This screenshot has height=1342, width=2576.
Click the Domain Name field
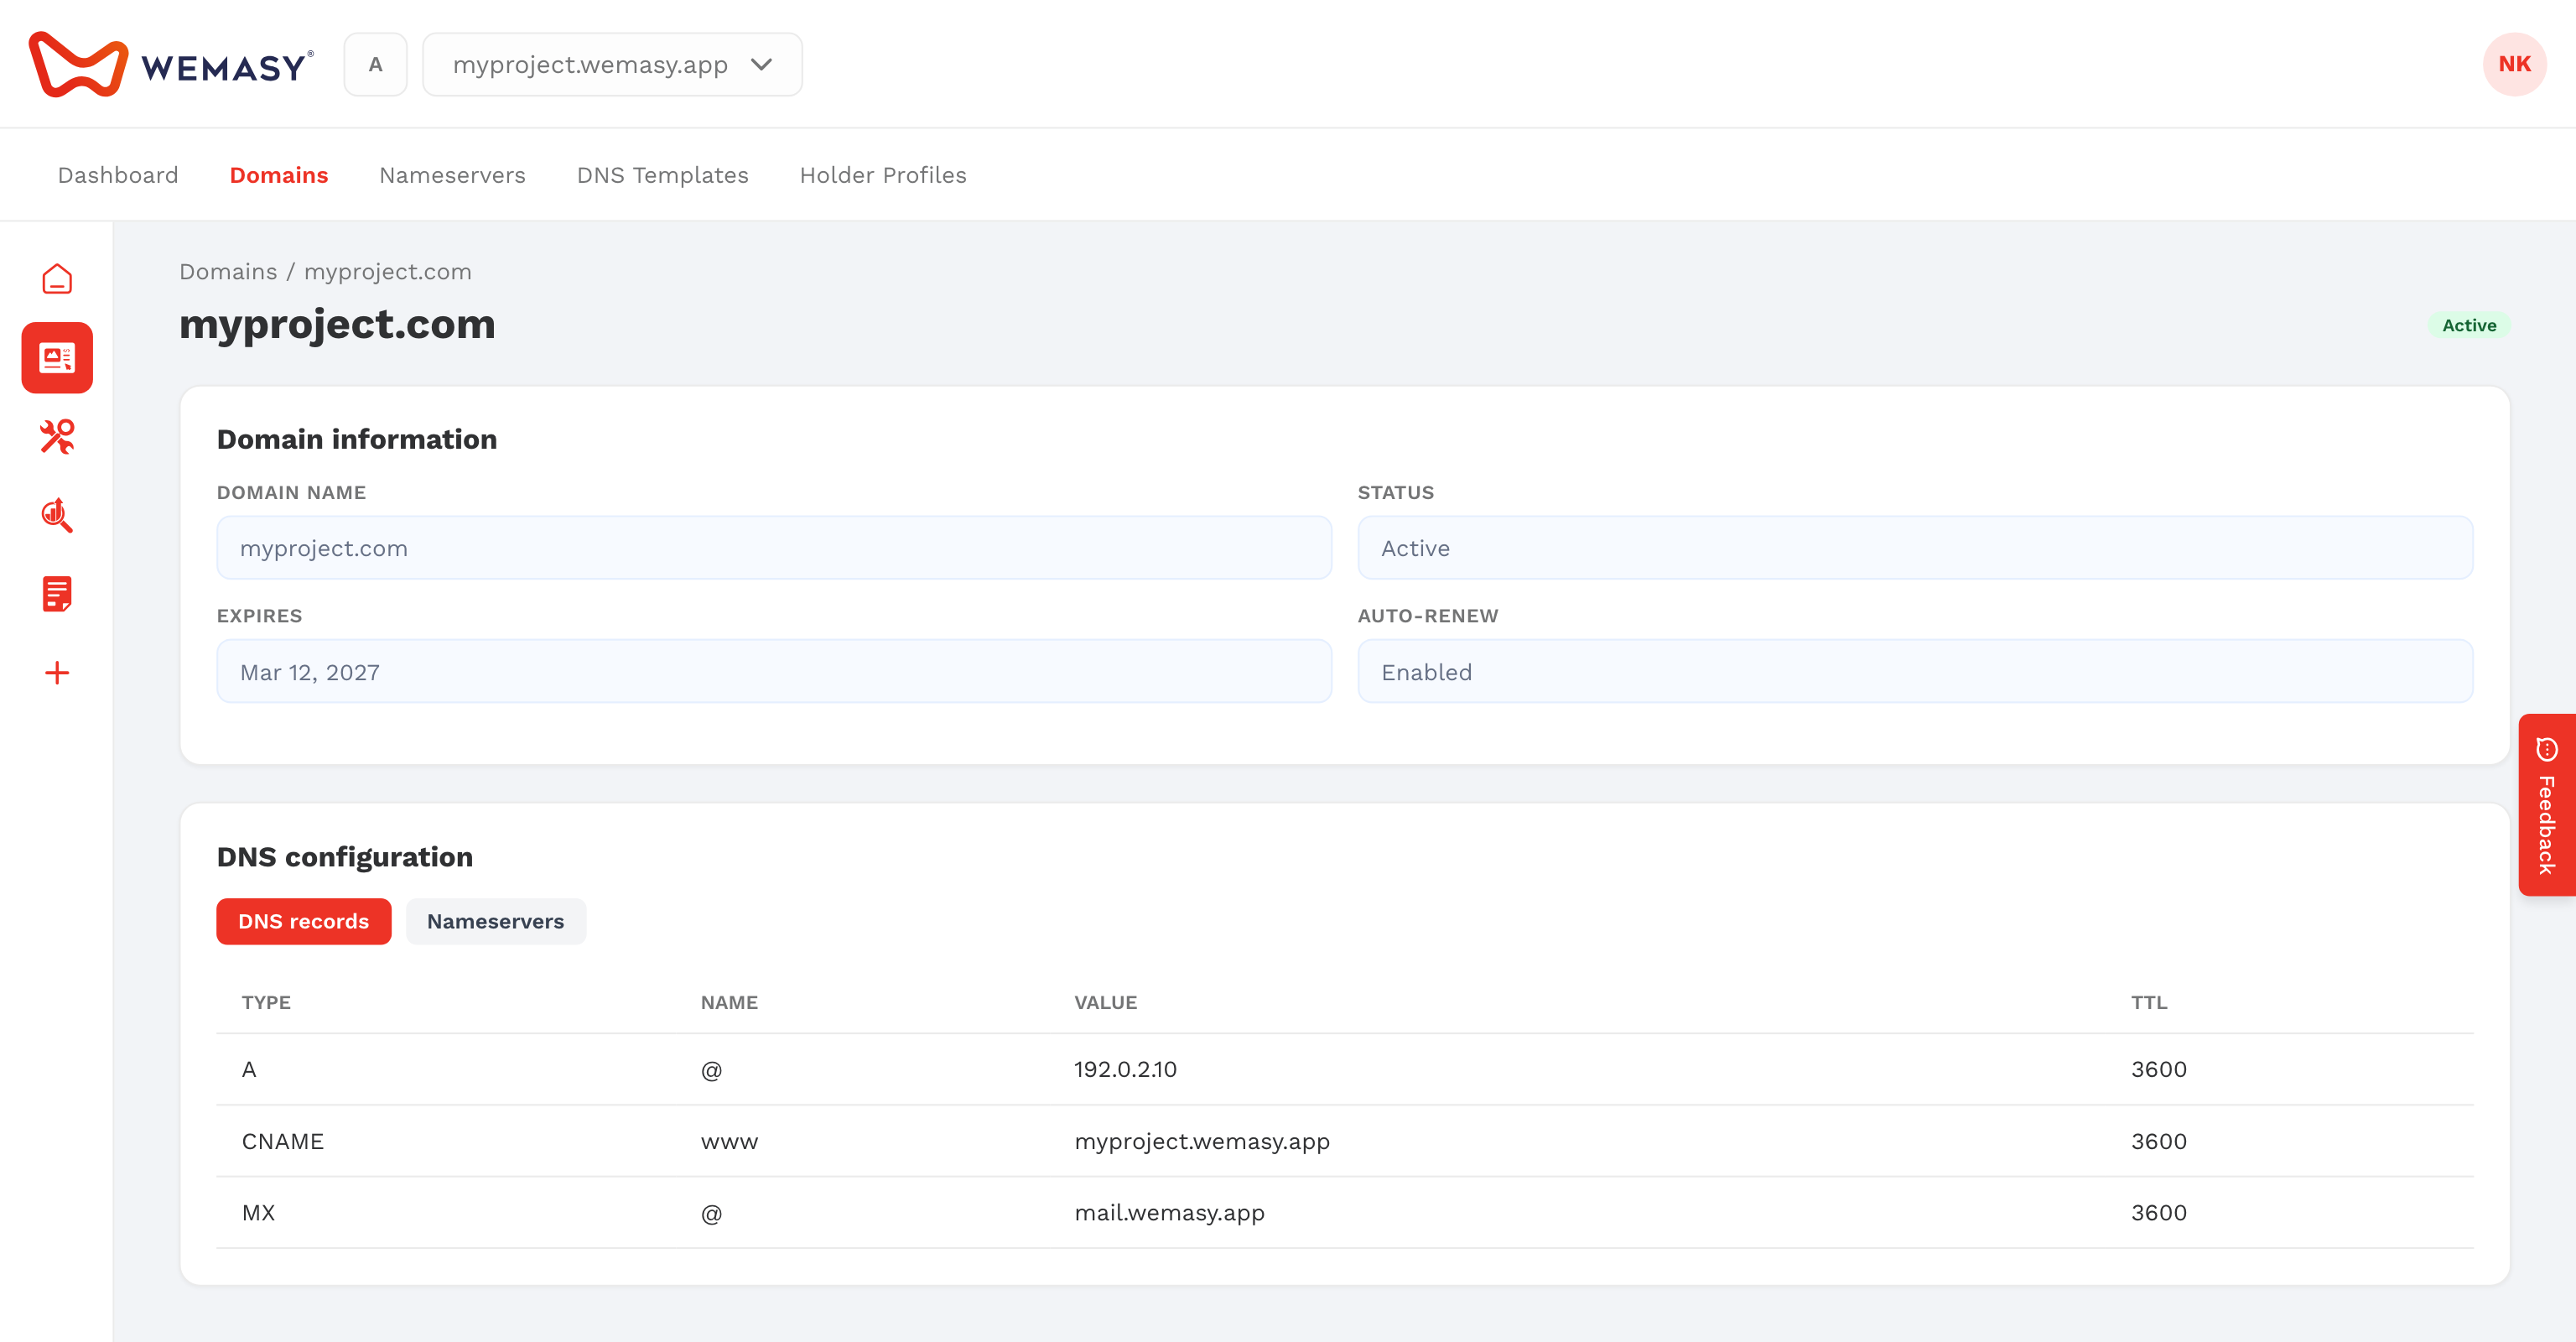coord(774,548)
